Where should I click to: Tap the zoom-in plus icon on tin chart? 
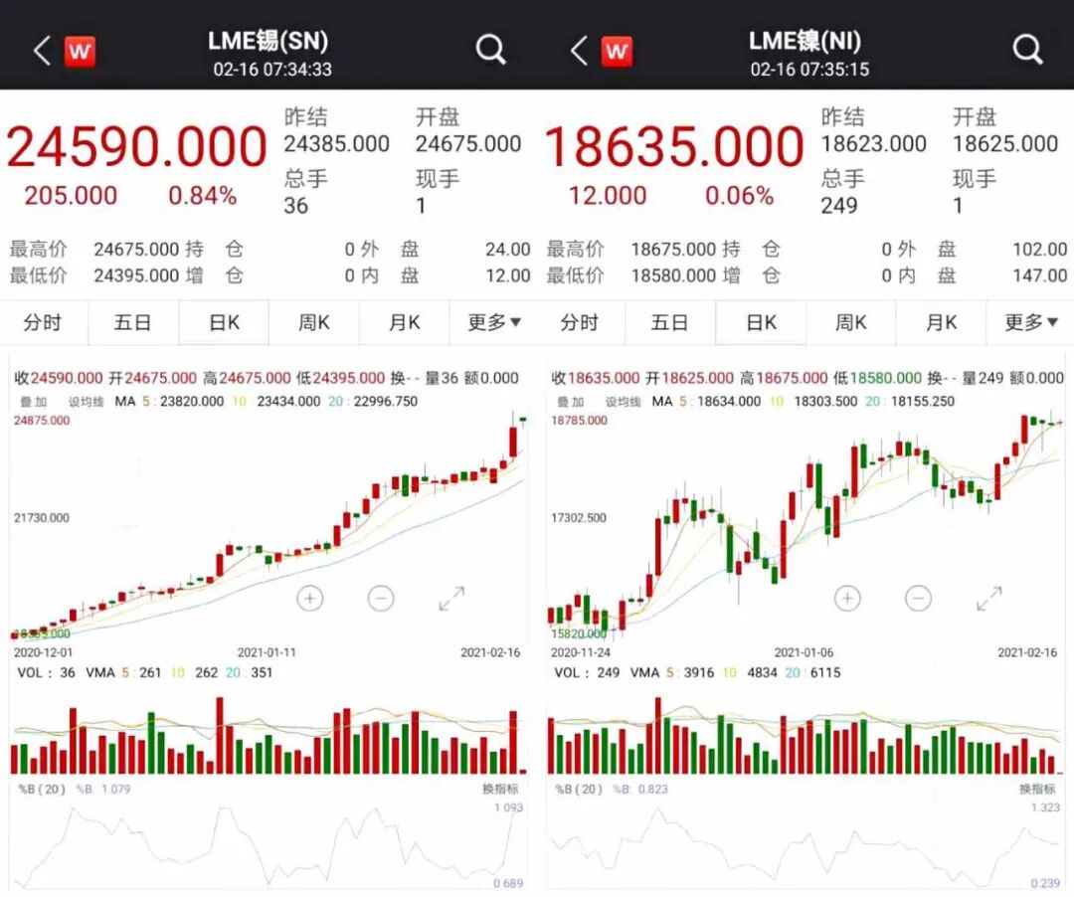pyautogui.click(x=309, y=598)
